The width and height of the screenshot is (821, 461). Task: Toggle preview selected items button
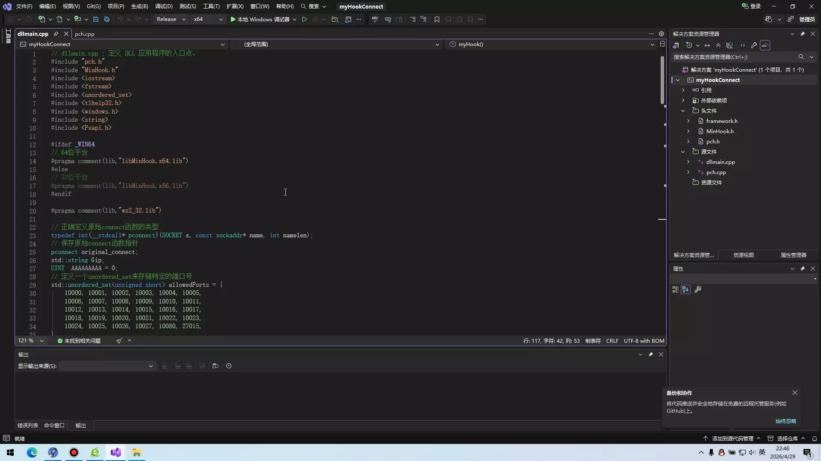(765, 45)
